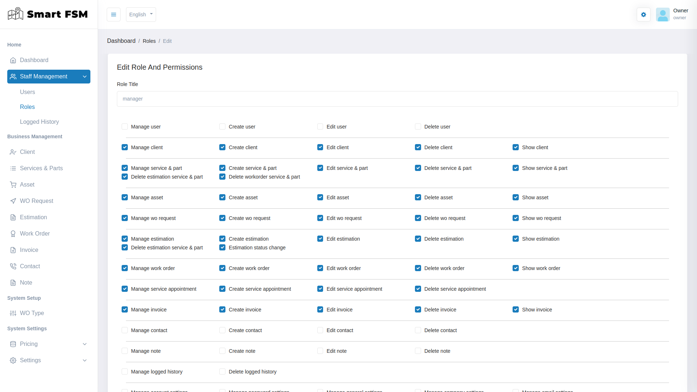Enable the Delete contact permission
The image size is (697, 392).
coord(418,330)
